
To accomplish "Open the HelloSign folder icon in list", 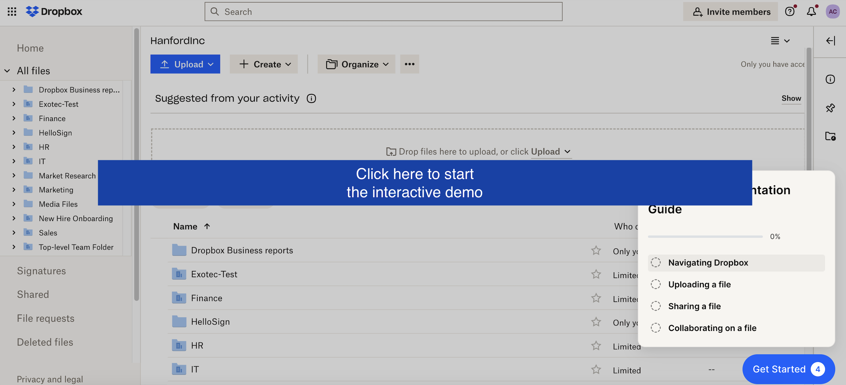I will click(179, 321).
